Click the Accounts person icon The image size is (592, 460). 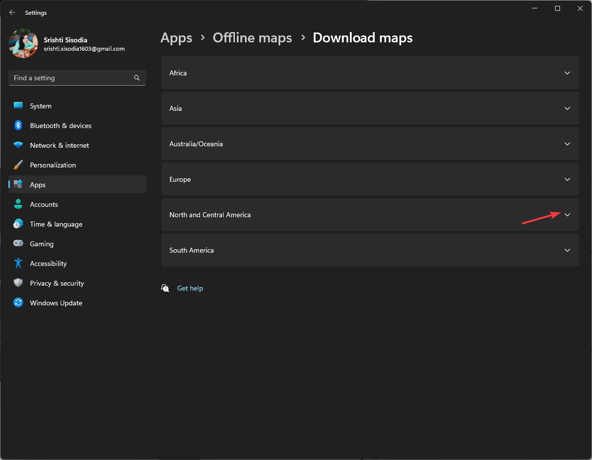pos(18,204)
